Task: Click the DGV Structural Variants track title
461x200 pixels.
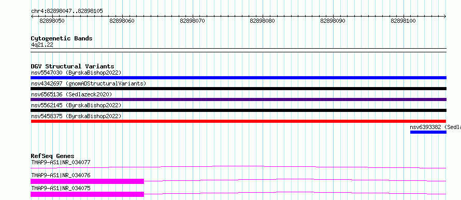Action: pyautogui.click(x=73, y=66)
